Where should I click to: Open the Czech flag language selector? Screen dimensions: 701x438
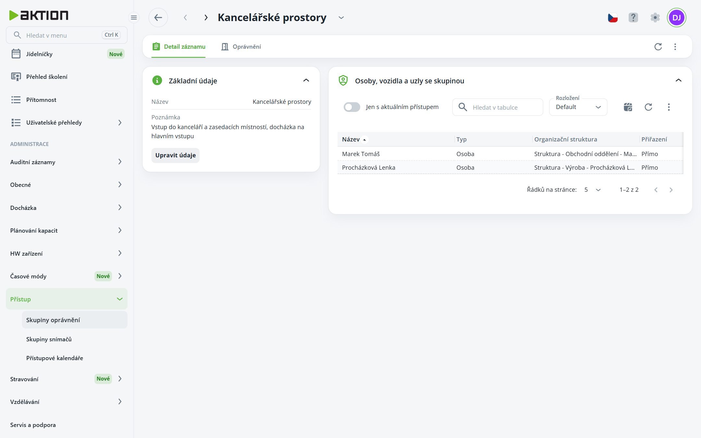click(x=613, y=18)
